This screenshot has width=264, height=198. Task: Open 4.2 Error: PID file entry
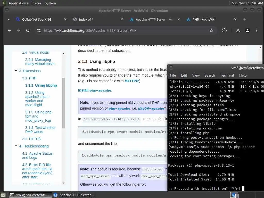(x=37, y=171)
